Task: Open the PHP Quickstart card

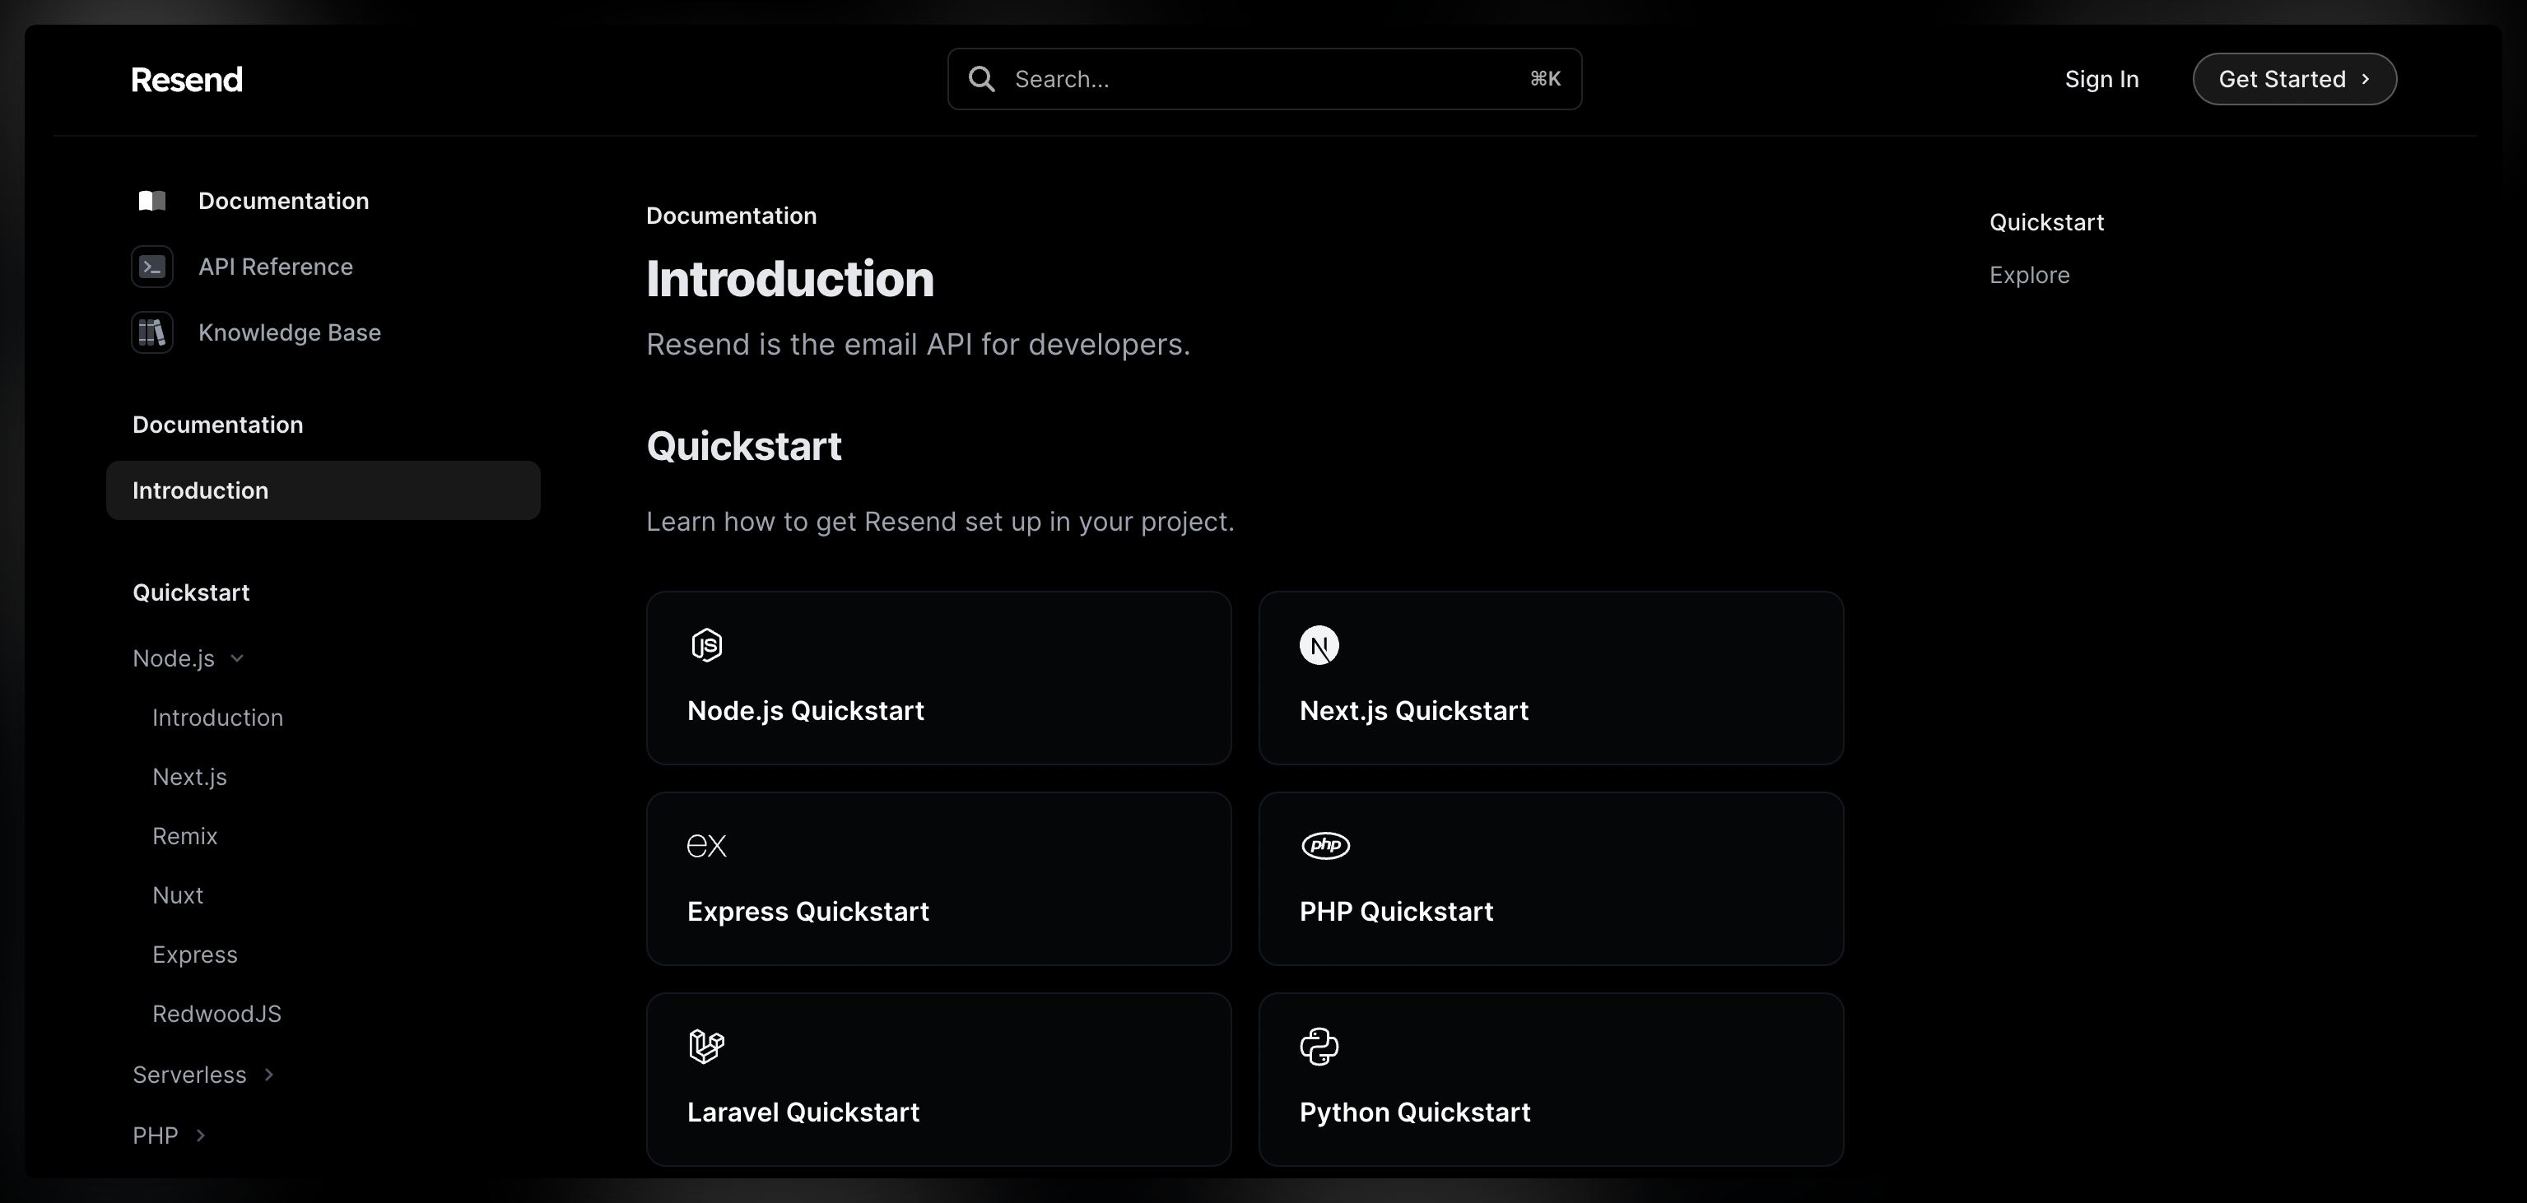Action: (x=1551, y=879)
